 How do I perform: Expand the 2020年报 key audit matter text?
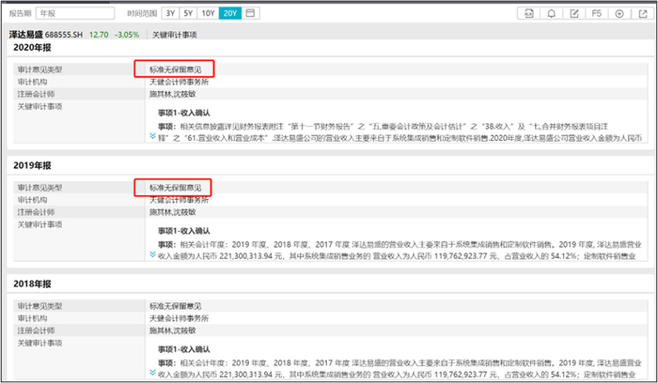click(152, 136)
